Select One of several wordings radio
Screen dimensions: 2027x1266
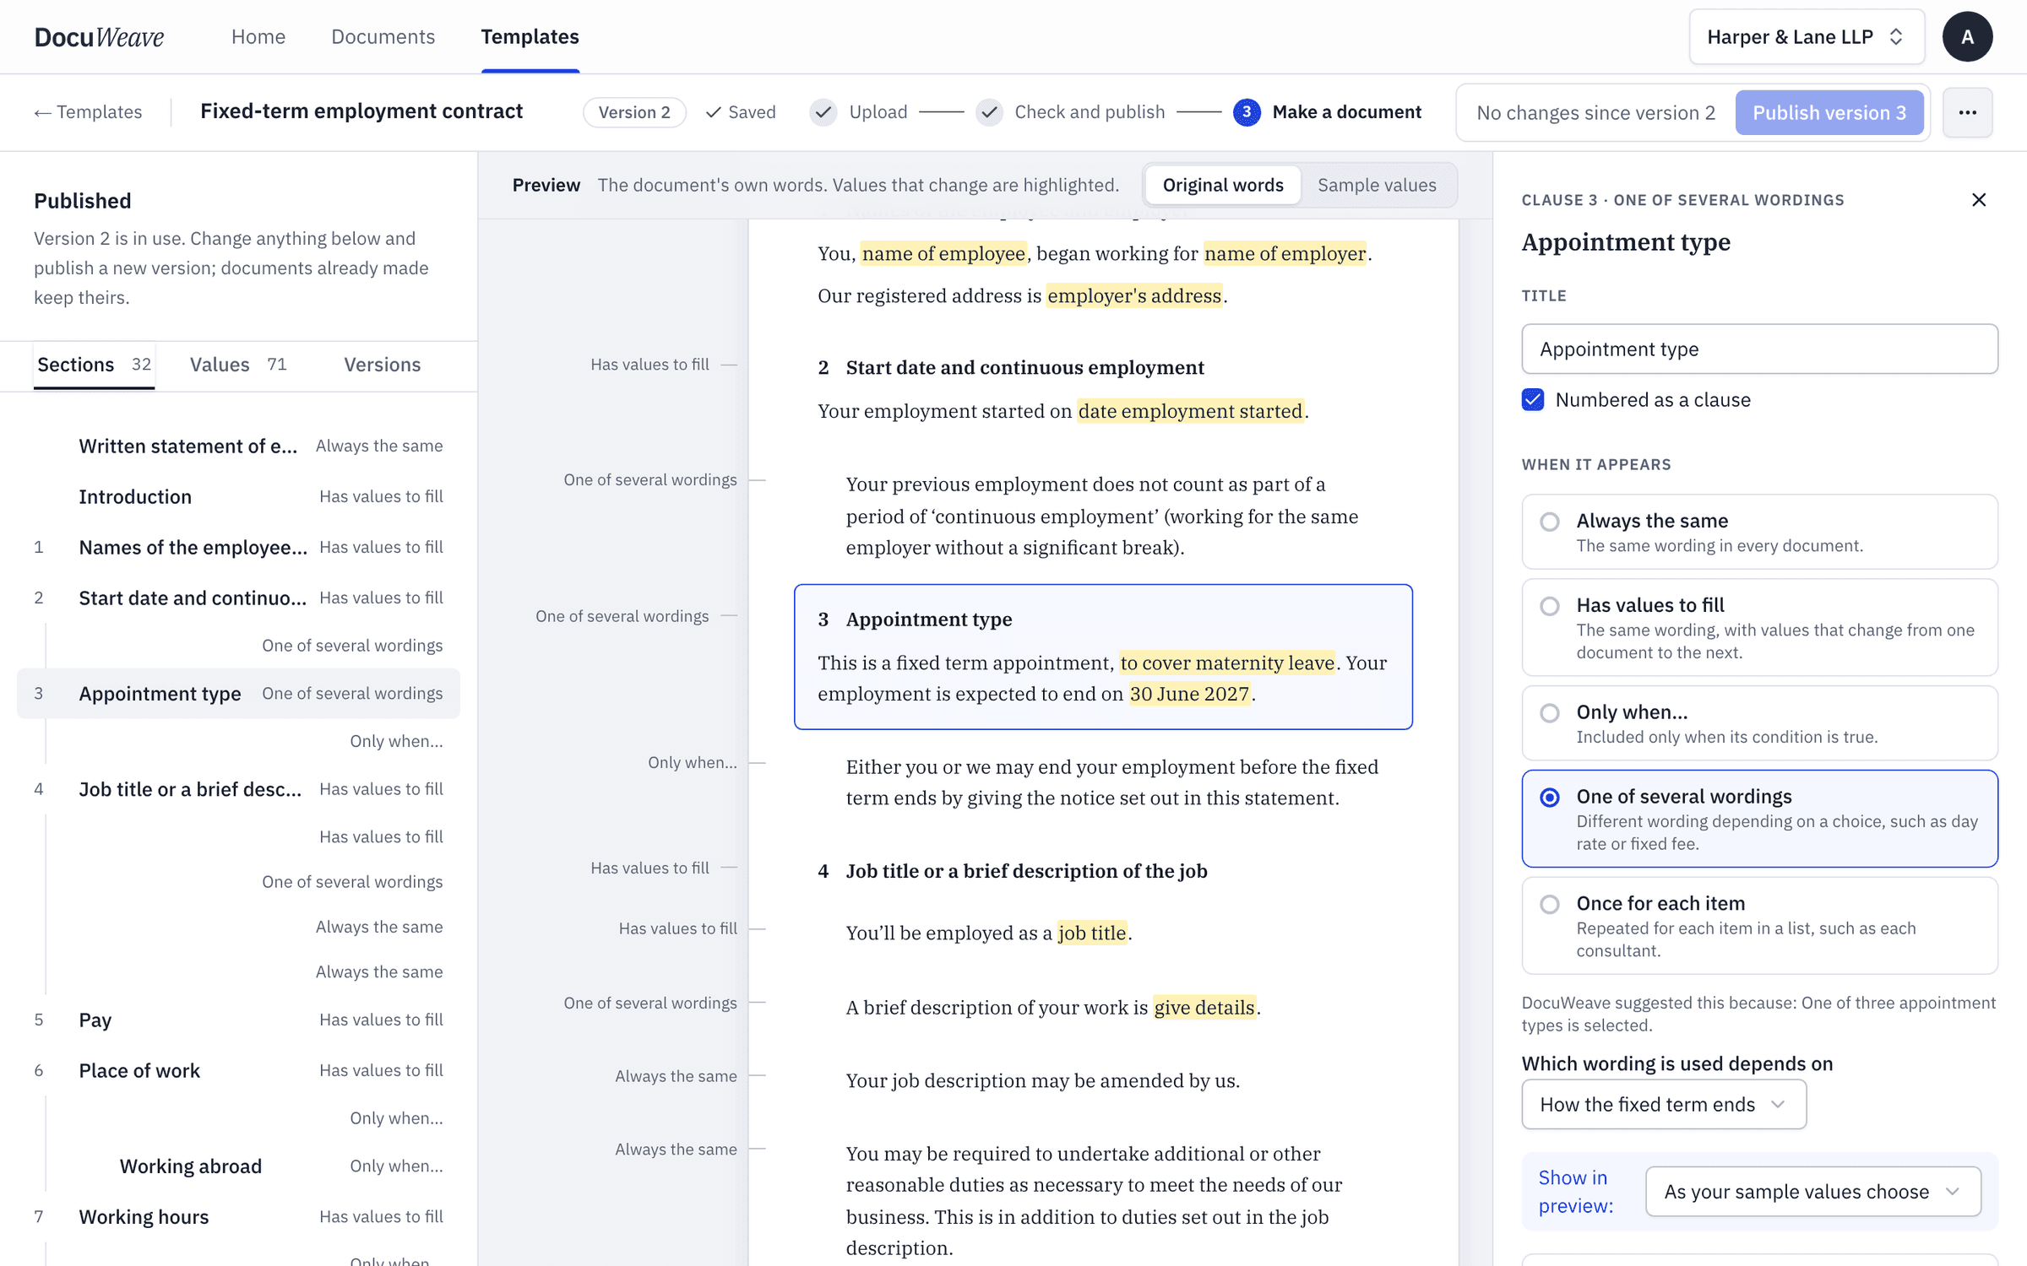click(x=1550, y=797)
